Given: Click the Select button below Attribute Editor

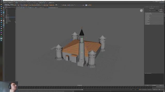Looking at the screenshot, I should point(147,85).
